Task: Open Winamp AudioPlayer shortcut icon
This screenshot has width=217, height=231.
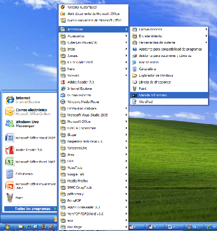Action: click(x=63, y=7)
